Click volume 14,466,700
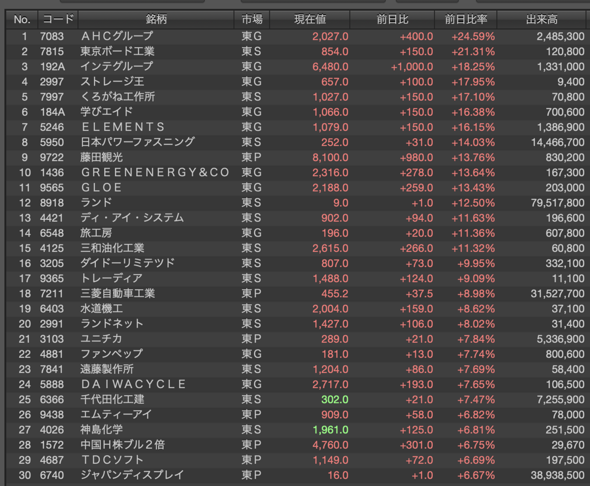The width and height of the screenshot is (590, 486). pos(559,142)
